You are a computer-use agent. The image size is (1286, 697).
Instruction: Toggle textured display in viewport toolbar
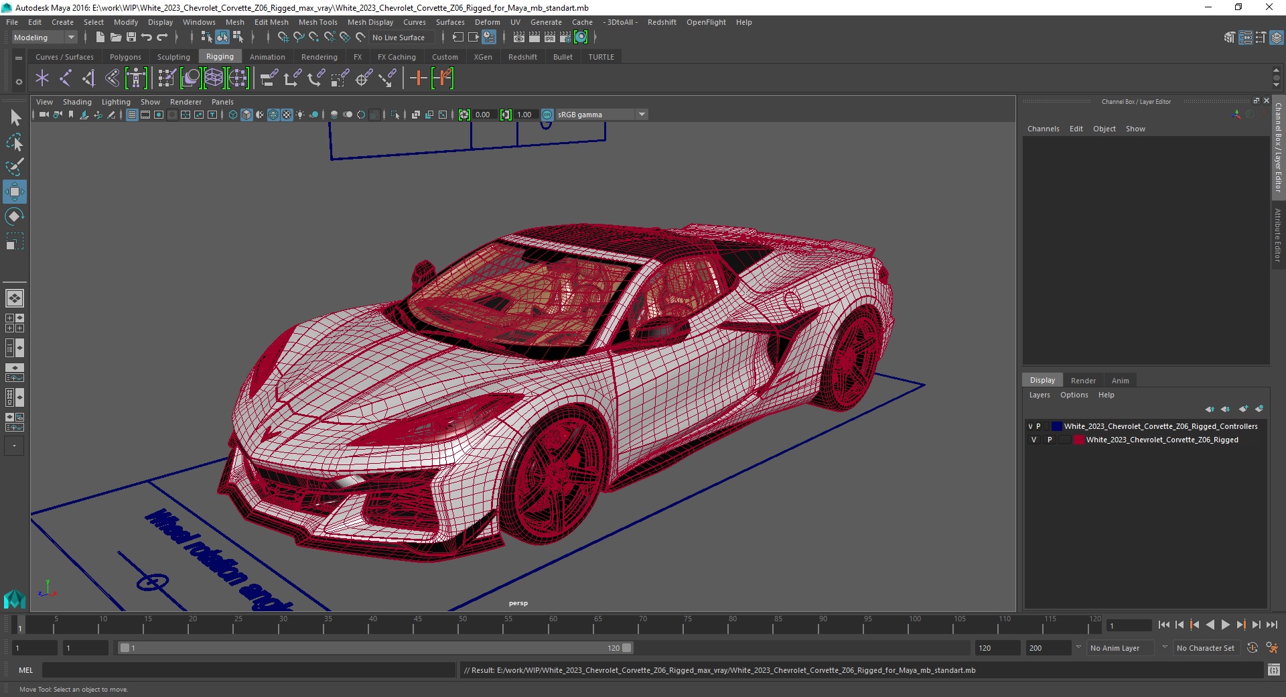(287, 115)
